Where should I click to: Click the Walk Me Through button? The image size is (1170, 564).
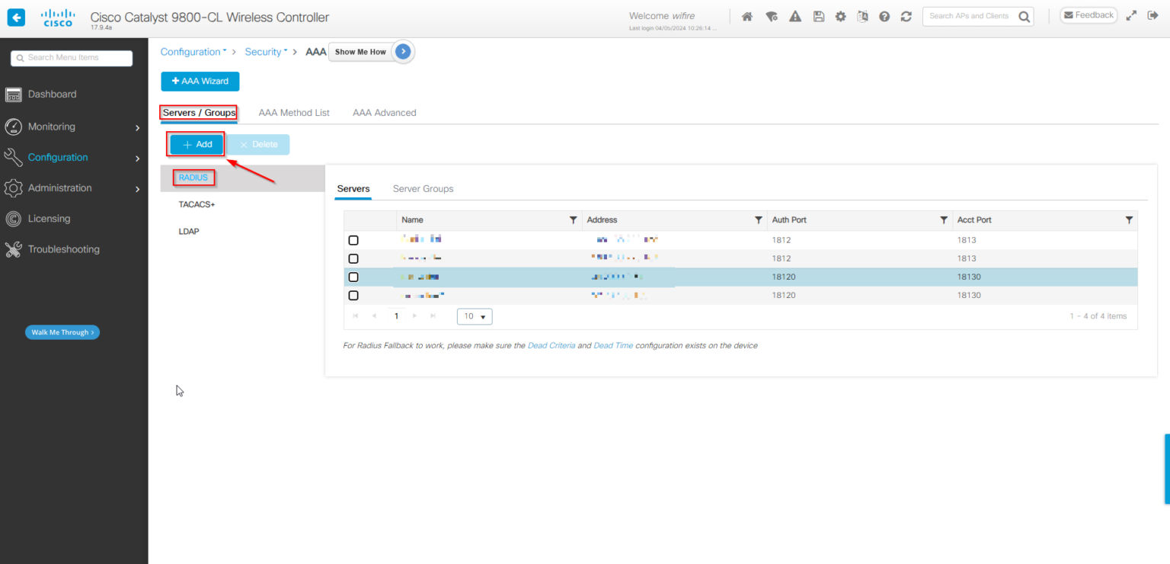point(62,332)
